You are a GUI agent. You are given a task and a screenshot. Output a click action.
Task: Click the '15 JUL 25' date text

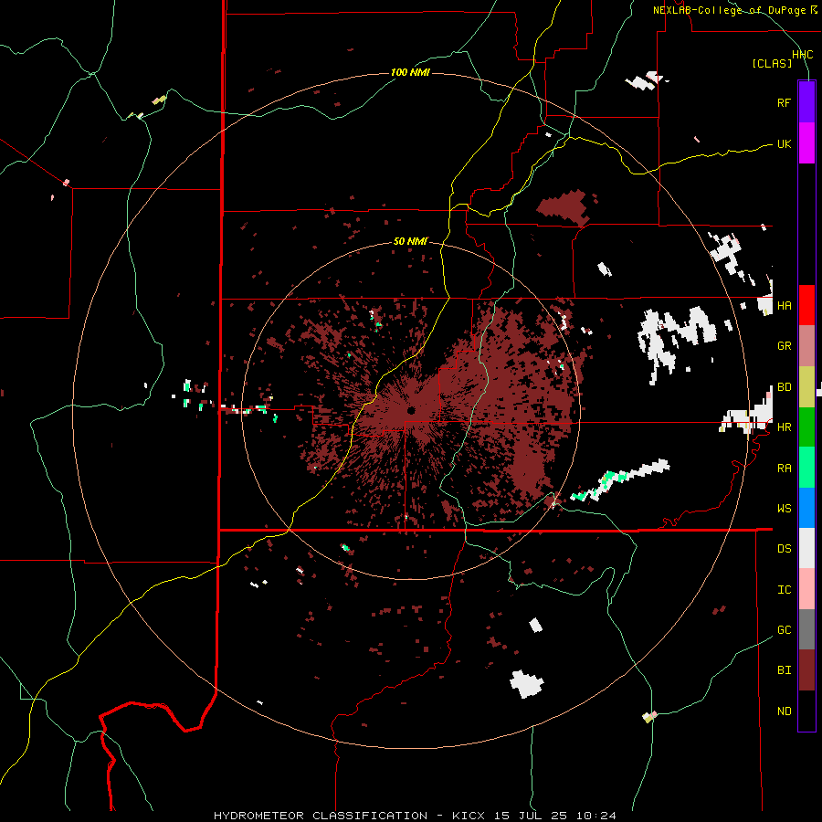coord(531,816)
